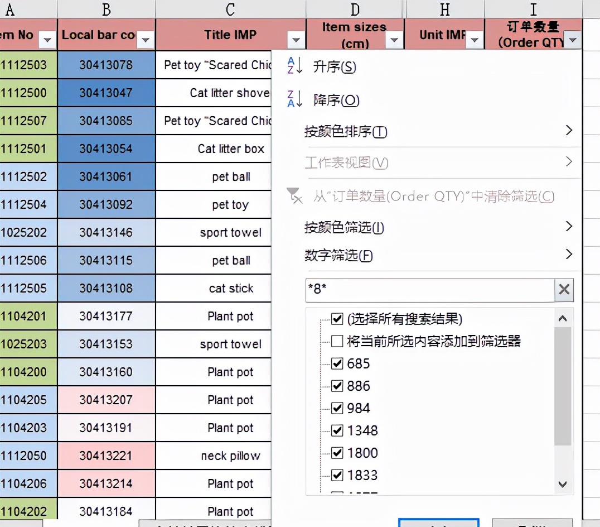Select column H header
Image resolution: width=600 pixels, height=527 pixels.
(x=445, y=9)
